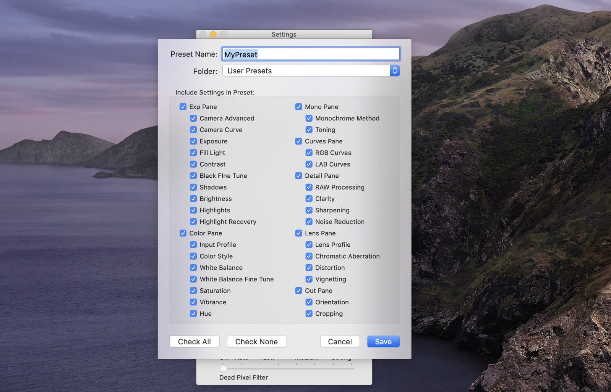Toggle the Chromatic Aberration checkbox
The width and height of the screenshot is (611, 392).
pyautogui.click(x=309, y=256)
